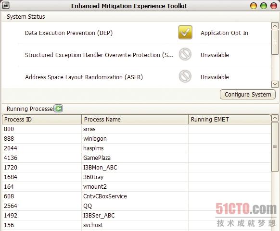Select the Data Execution Prevention (DEP) row

(144, 33)
